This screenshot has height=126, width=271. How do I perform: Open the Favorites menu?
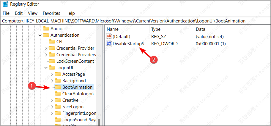pyautogui.click(x=51, y=13)
